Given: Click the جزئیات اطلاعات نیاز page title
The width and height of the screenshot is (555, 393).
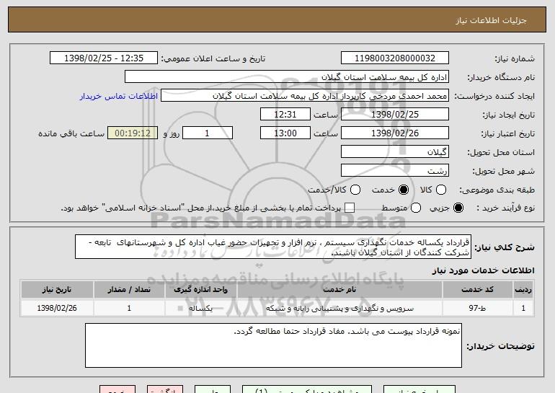Looking at the screenshot, I should tap(491, 20).
